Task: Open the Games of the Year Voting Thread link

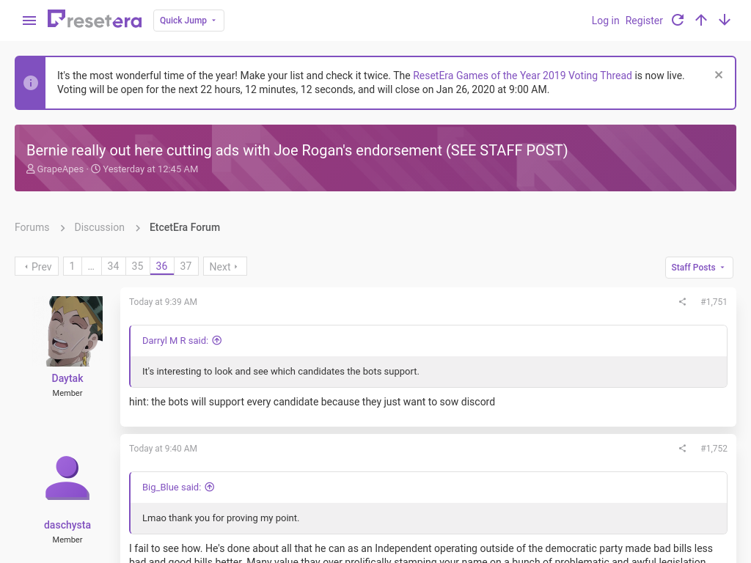Action: pyautogui.click(x=522, y=76)
